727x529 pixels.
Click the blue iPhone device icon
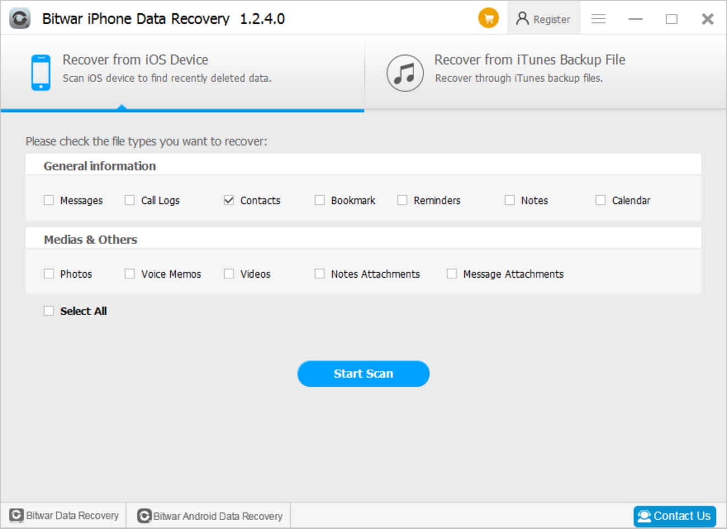(41, 72)
